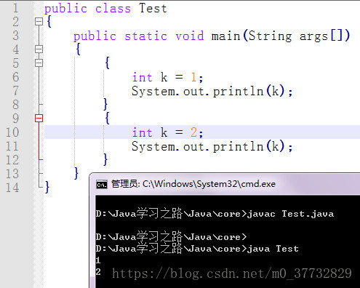Click the closing brace on line 12
360x288 pixels.
click(105, 160)
